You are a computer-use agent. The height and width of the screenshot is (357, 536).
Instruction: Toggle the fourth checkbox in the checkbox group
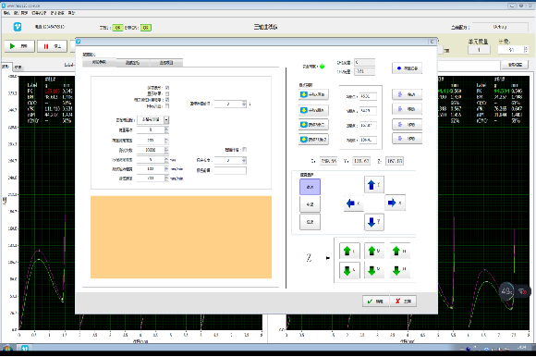tap(167, 106)
